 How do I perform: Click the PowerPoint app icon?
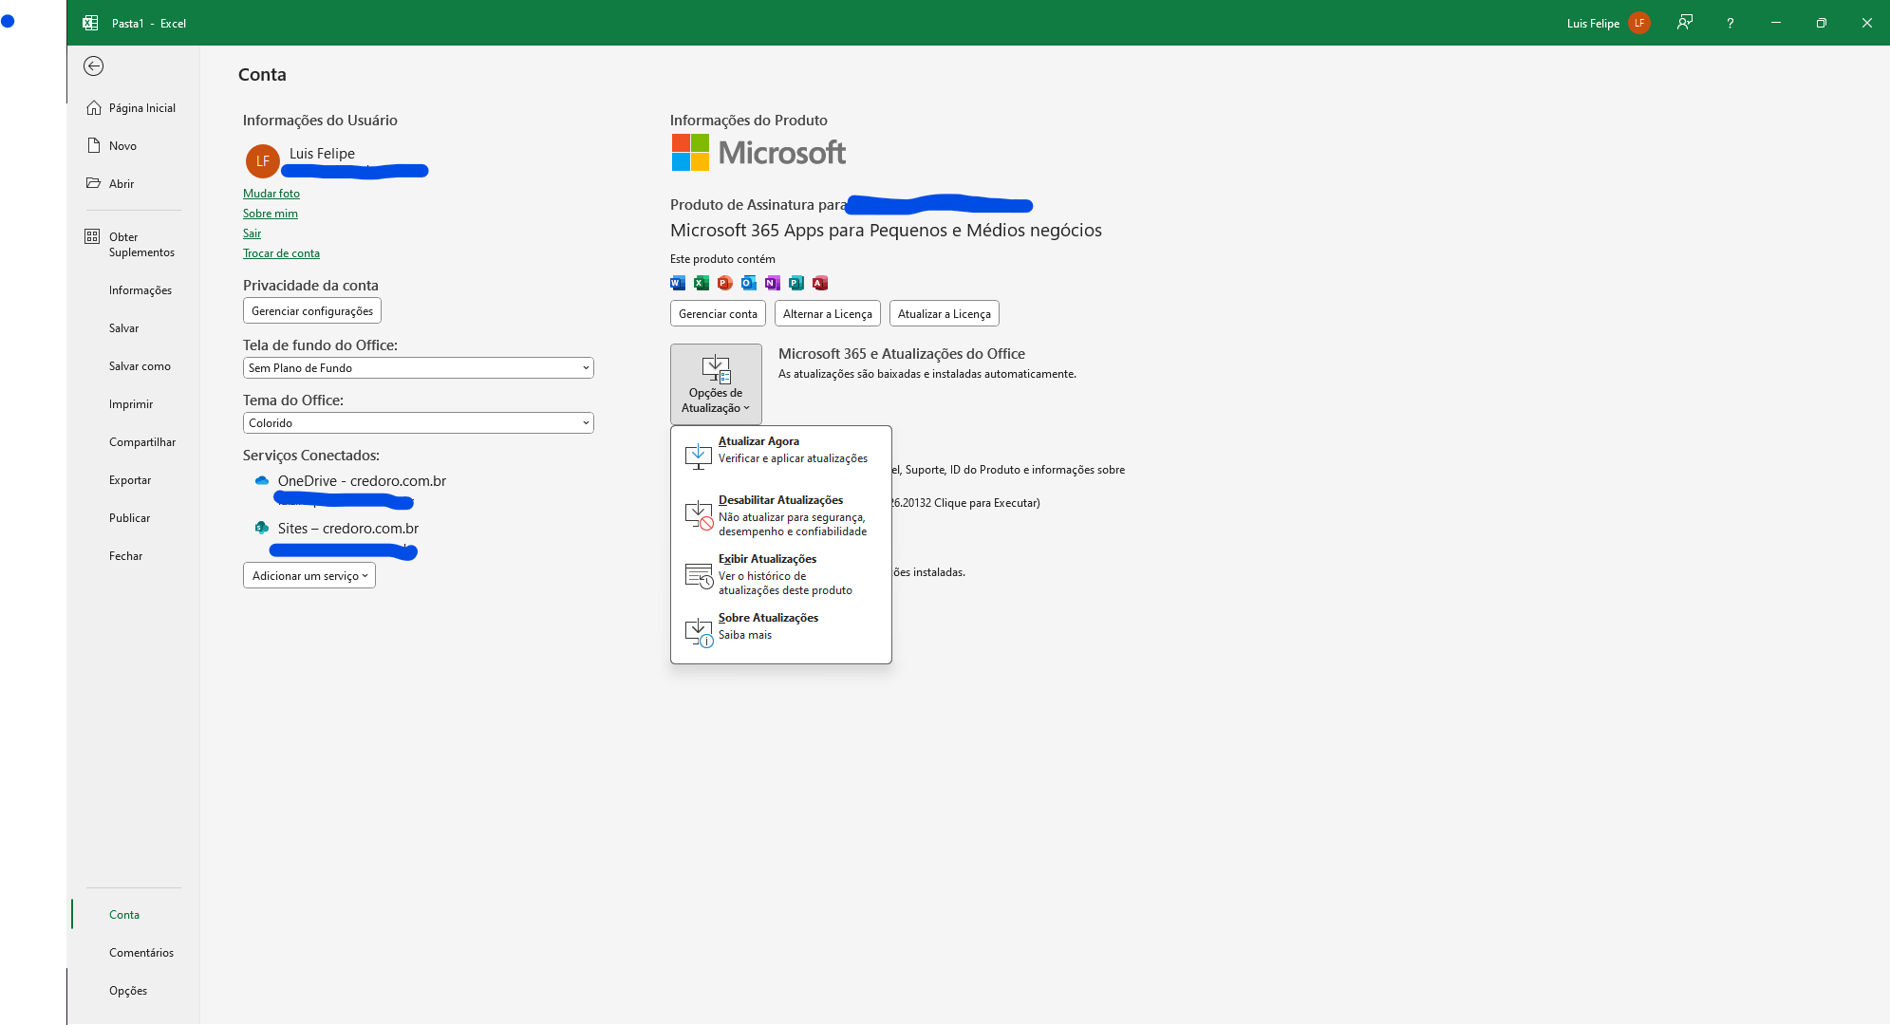(x=725, y=283)
